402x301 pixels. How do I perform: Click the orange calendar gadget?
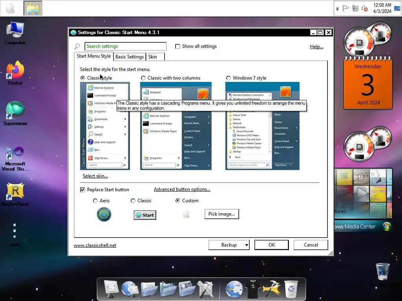coord(368,83)
